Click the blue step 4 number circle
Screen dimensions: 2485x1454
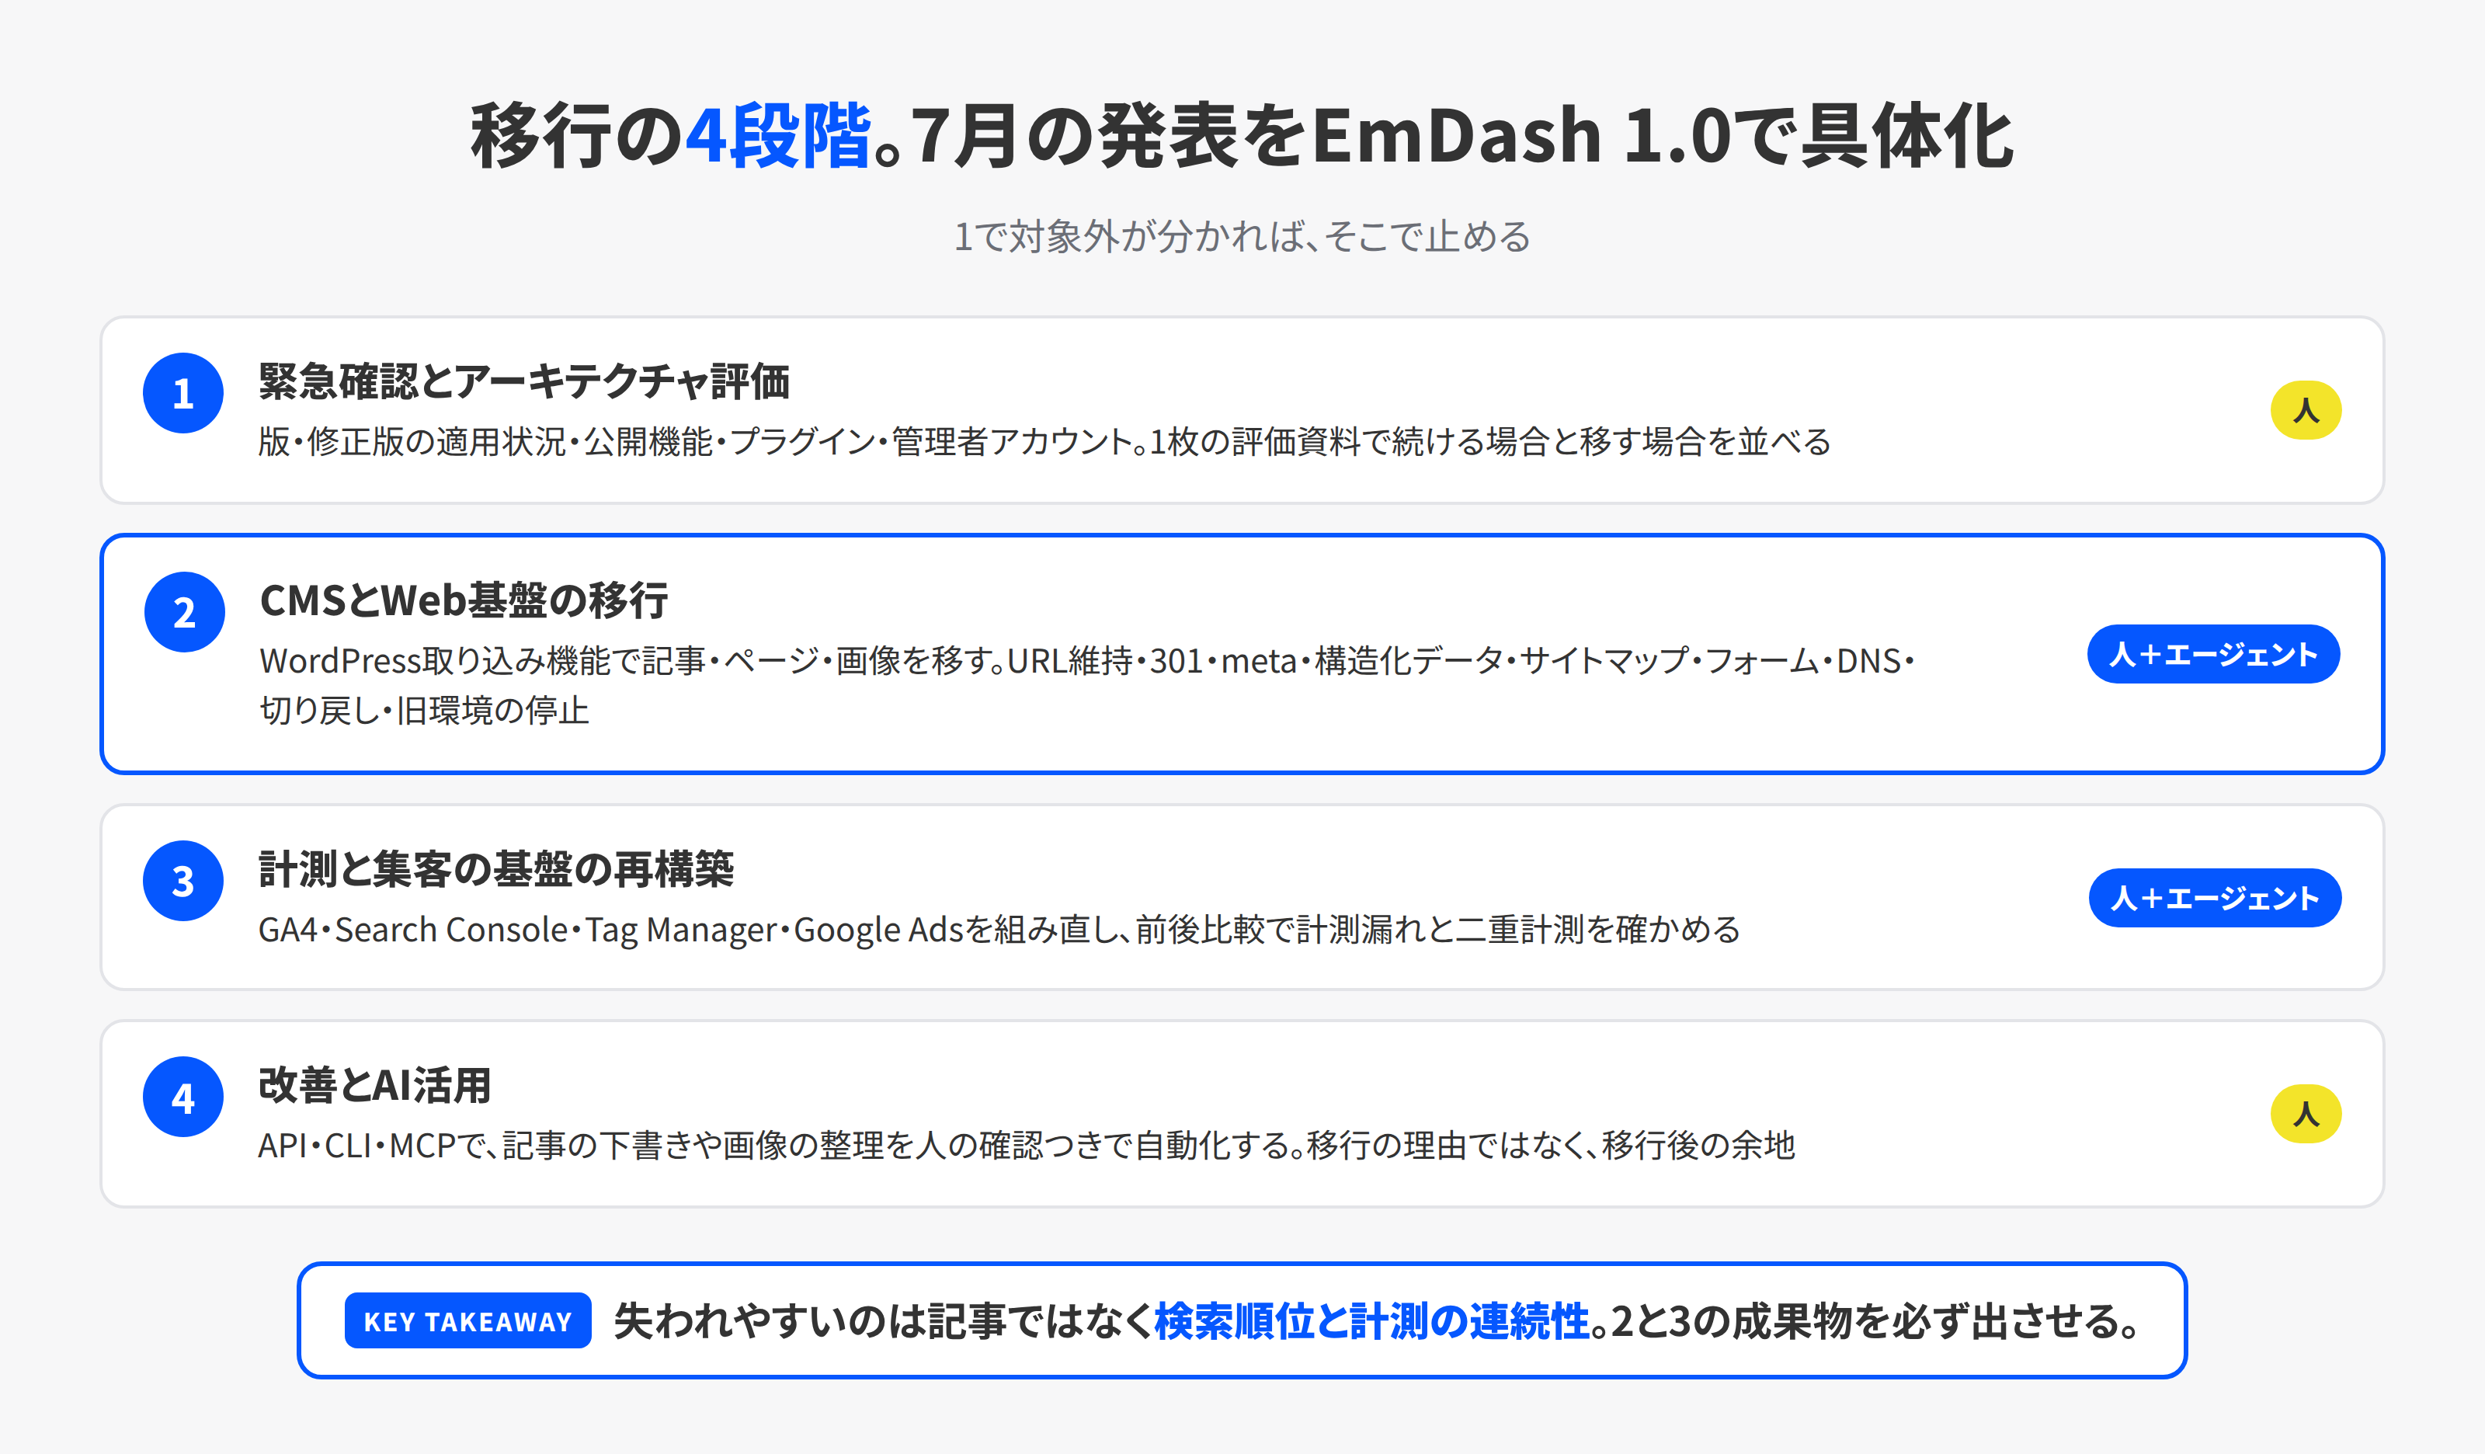[183, 1097]
